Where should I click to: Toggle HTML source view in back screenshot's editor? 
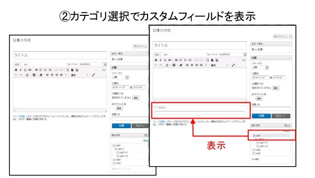[x=104, y=70]
